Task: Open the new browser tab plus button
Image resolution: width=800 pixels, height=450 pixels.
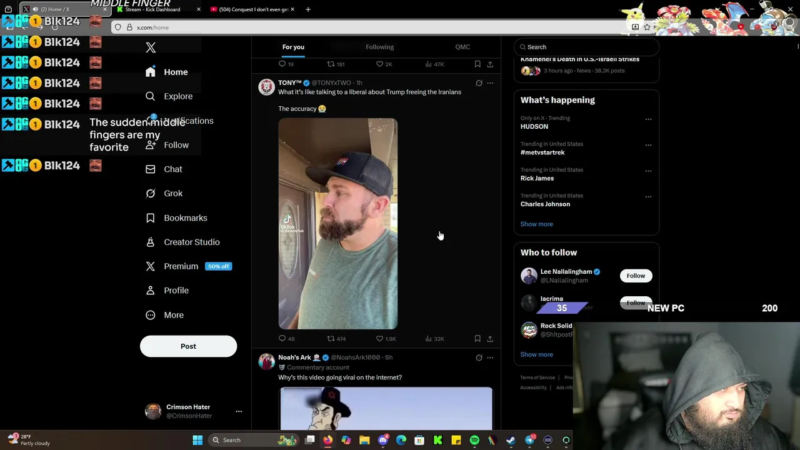Action: (x=307, y=9)
